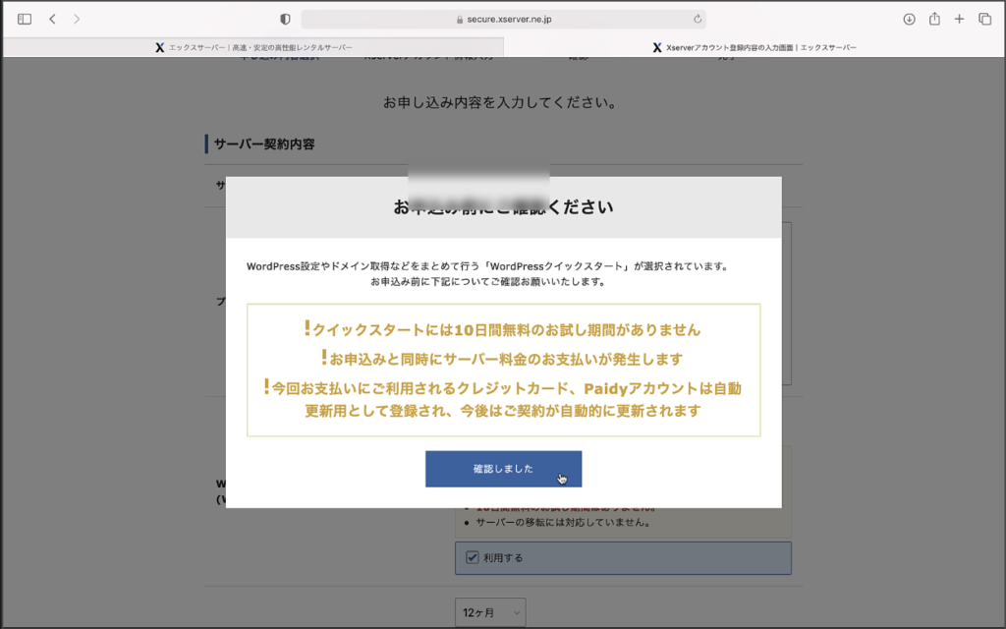Toggle the Safari sidebar icon
The width and height of the screenshot is (1006, 629).
(25, 20)
